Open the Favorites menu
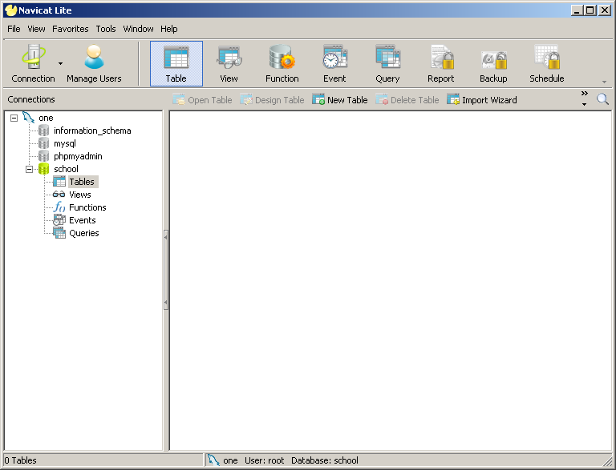This screenshot has width=616, height=470. point(71,29)
